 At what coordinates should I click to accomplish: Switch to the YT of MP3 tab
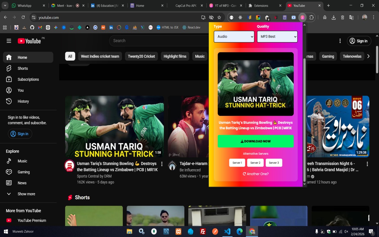tap(226, 6)
